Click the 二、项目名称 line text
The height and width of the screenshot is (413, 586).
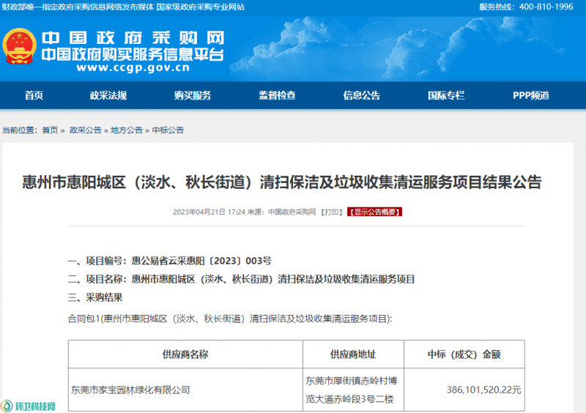point(241,279)
